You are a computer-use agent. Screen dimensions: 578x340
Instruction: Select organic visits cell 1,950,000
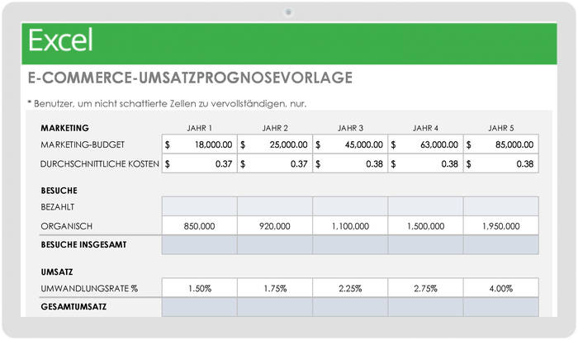tap(501, 226)
